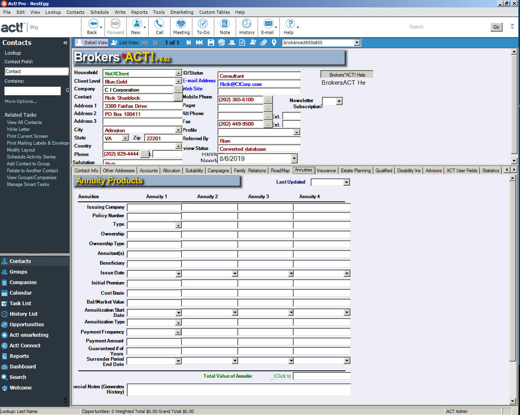
Task: Open the Annuity 1 Payment Frequency dropdown
Action: (178, 332)
